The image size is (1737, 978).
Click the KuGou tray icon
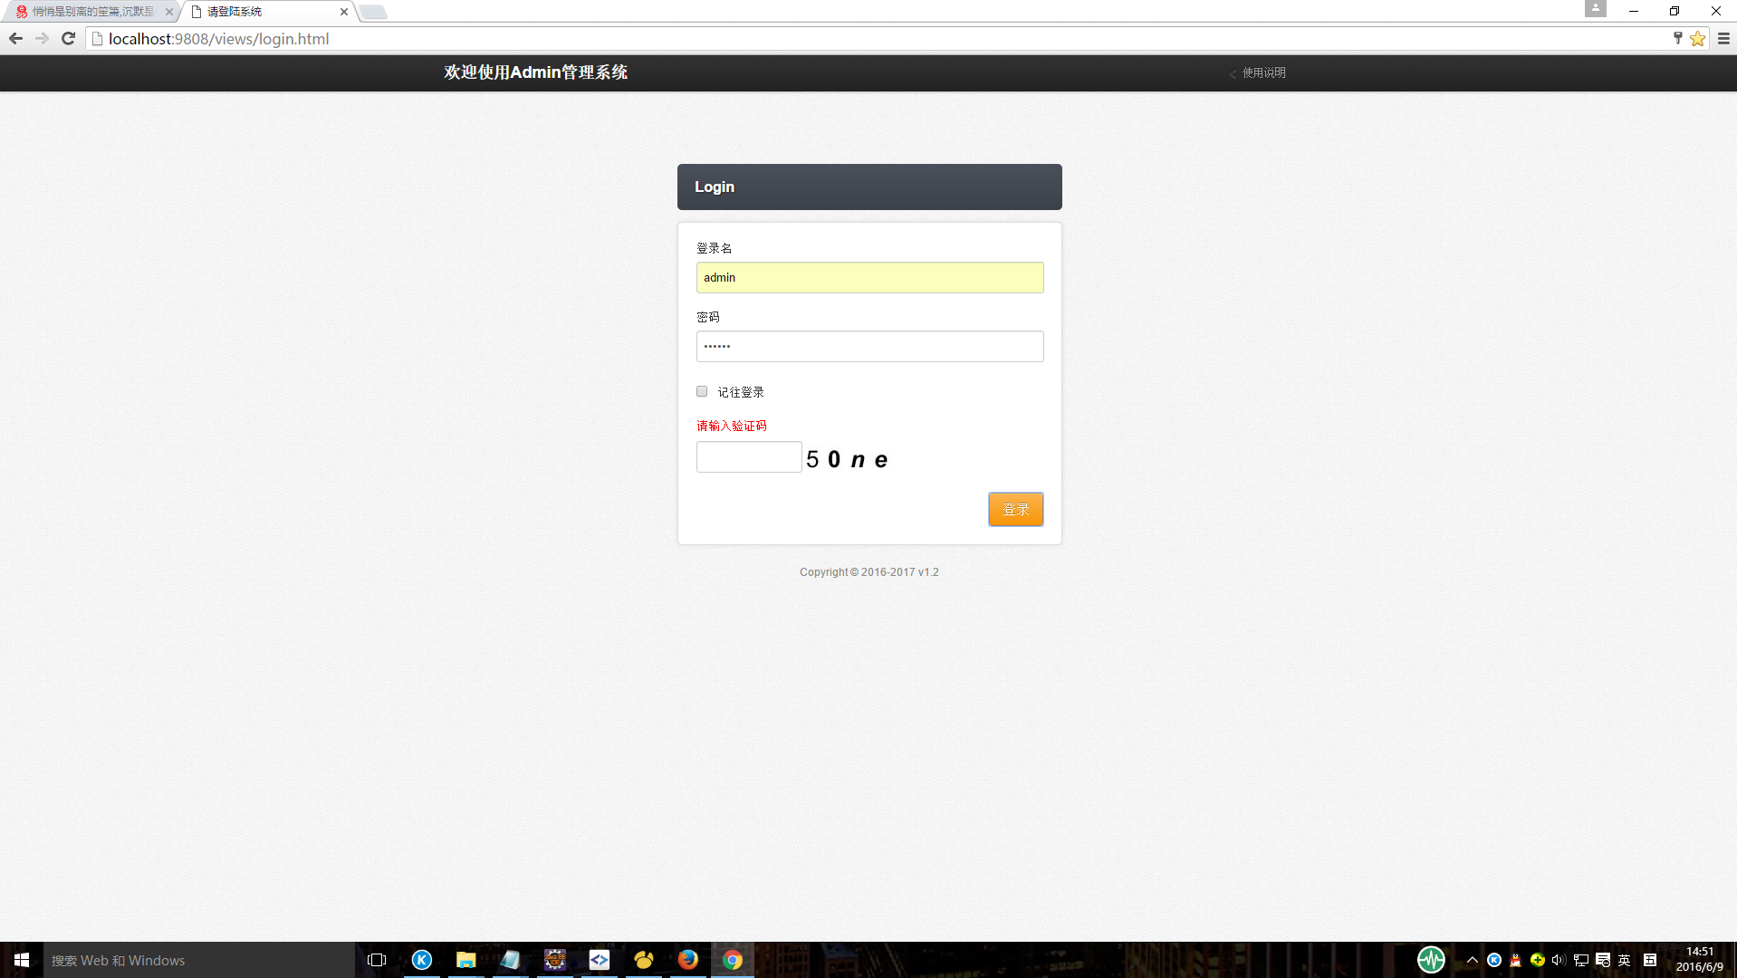(x=1494, y=960)
